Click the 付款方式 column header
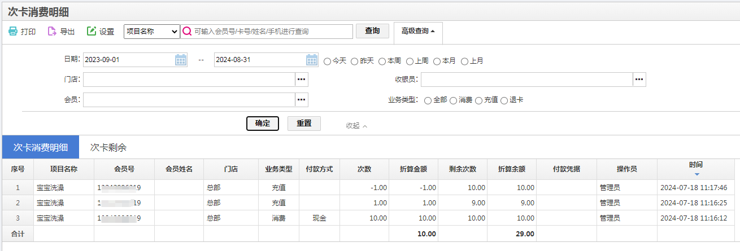 [x=319, y=169]
